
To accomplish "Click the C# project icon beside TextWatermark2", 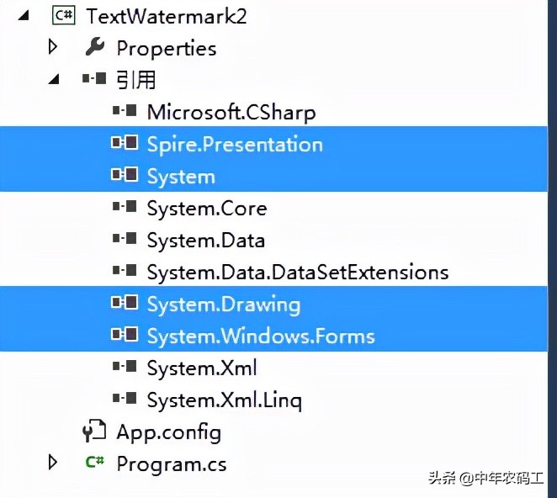I will pos(63,16).
